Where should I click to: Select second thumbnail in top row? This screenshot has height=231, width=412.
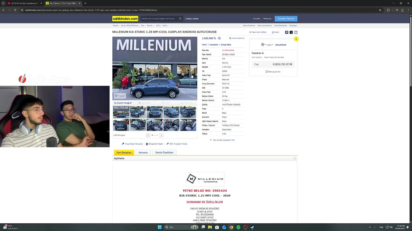(x=138, y=112)
